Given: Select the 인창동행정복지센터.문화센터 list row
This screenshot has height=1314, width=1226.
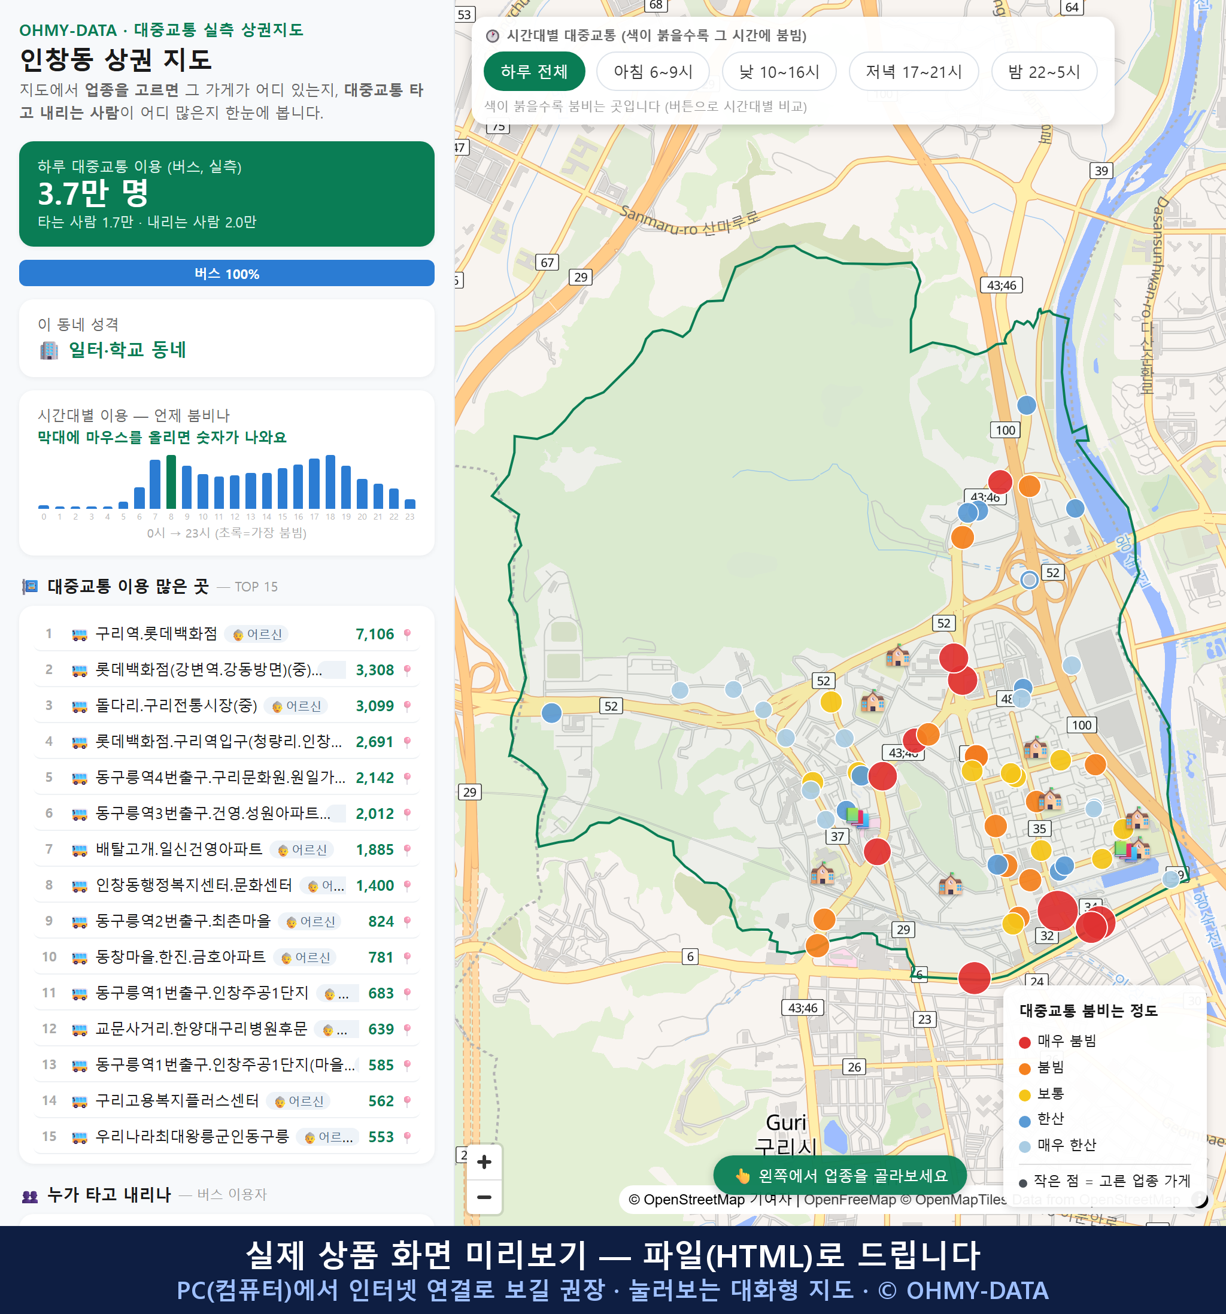Looking at the screenshot, I should tap(227, 886).
